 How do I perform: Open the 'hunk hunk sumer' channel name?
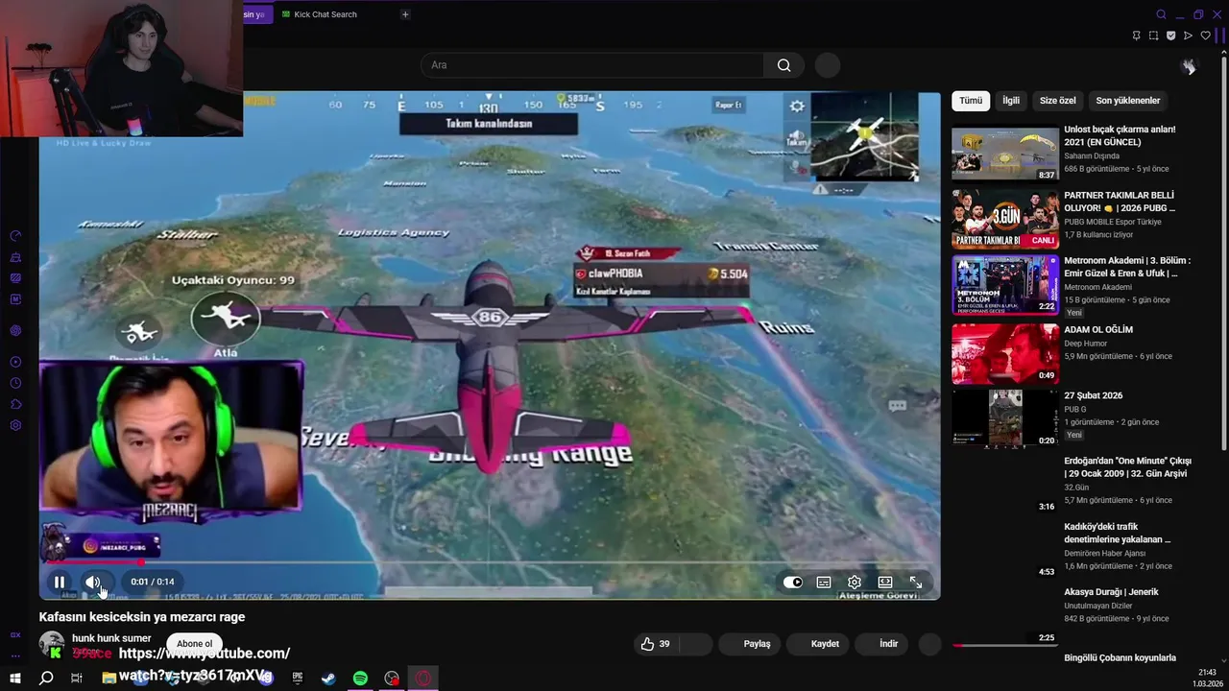111,638
